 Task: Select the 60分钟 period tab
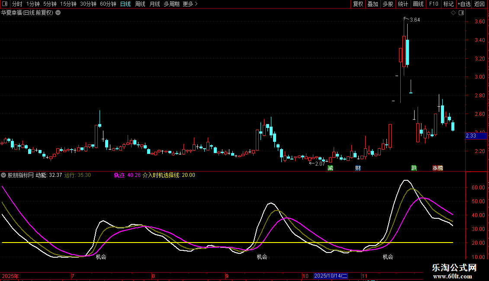click(108, 4)
